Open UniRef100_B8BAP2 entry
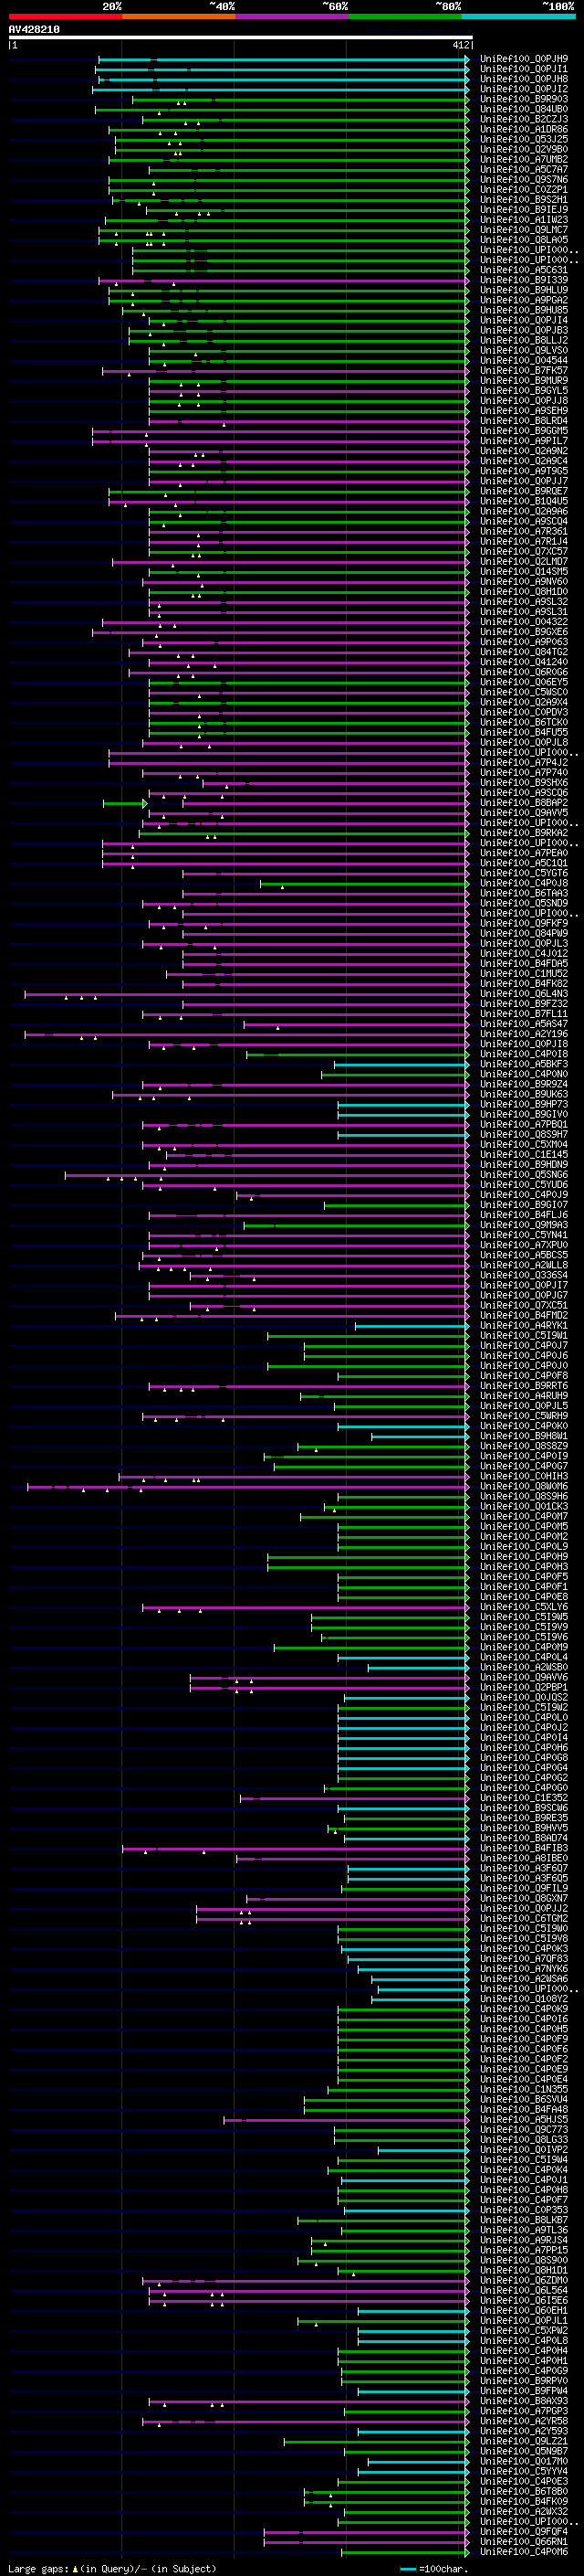The height and width of the screenshot is (2576, 584). (524, 803)
